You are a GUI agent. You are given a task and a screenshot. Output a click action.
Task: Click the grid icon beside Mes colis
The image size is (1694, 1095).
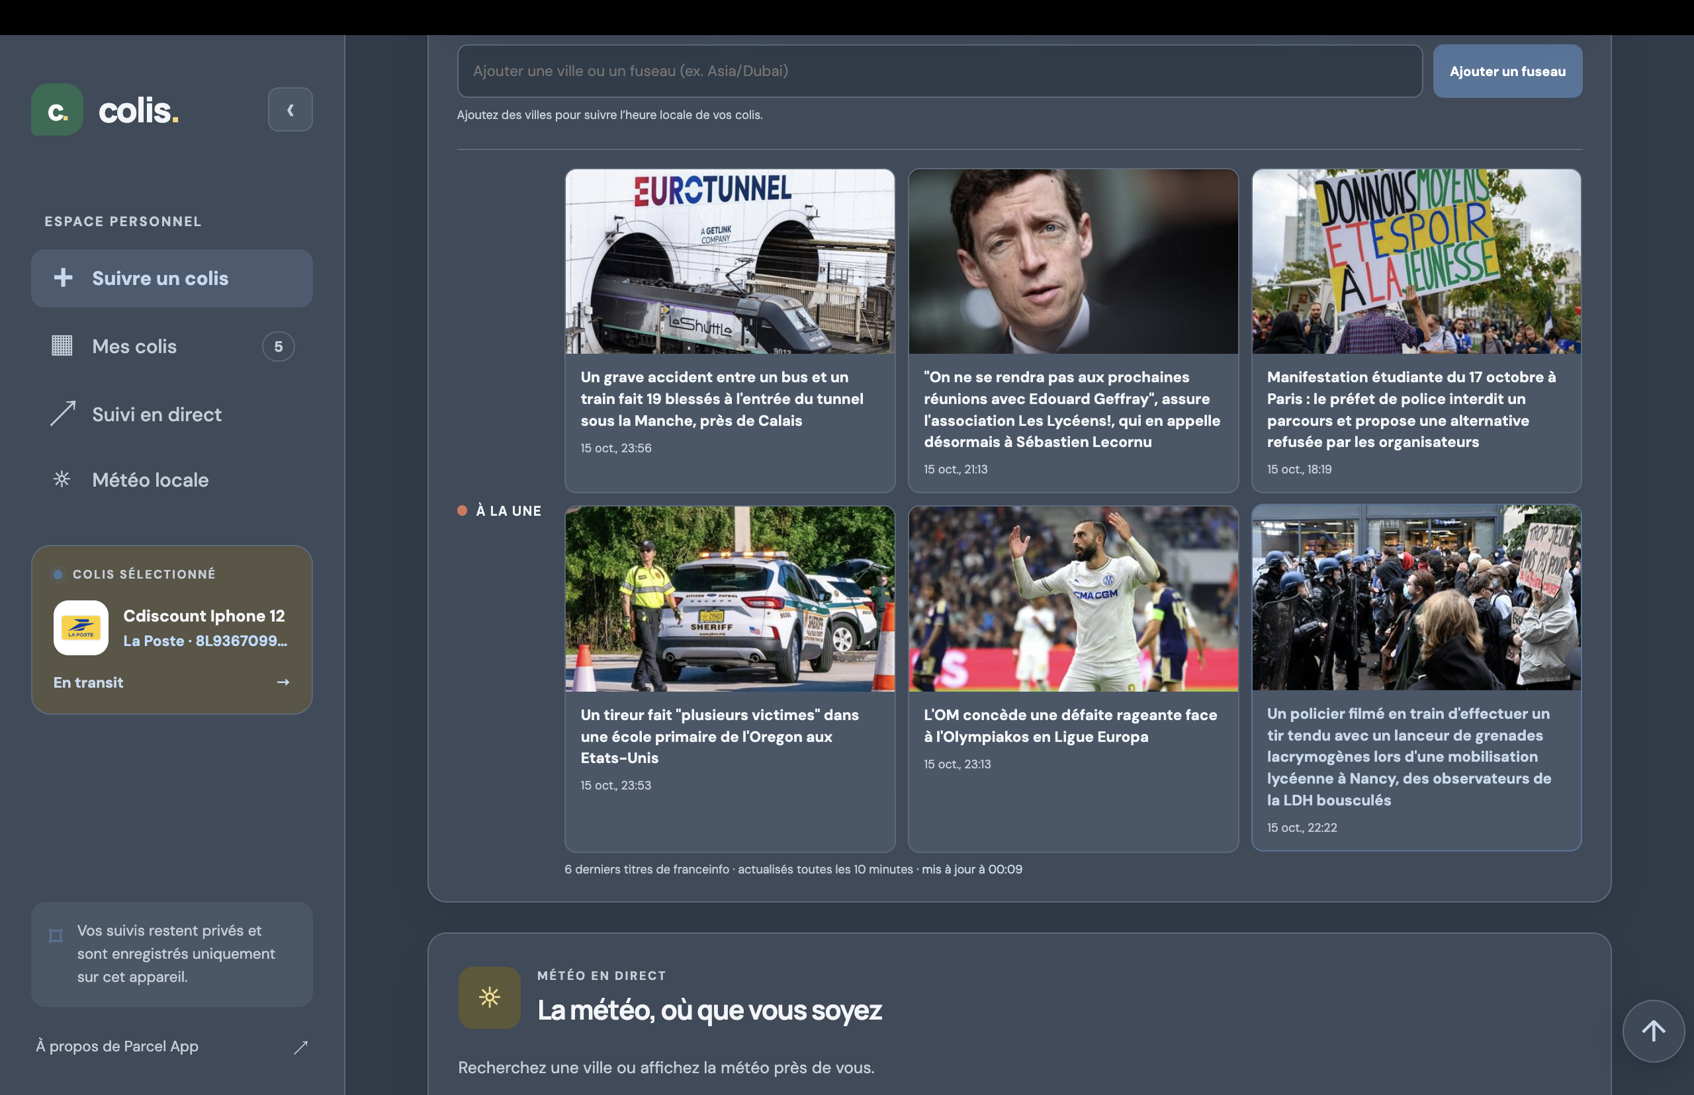(62, 346)
